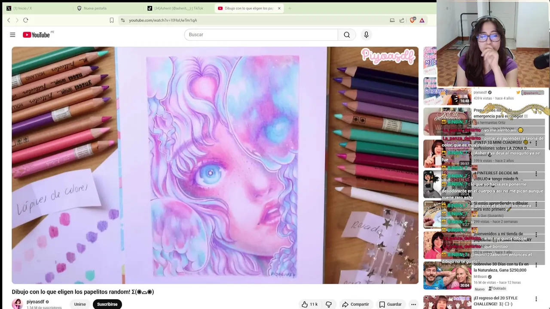Click the main video player
Image resolution: width=550 pixels, height=309 pixels.
pyautogui.click(x=215, y=165)
